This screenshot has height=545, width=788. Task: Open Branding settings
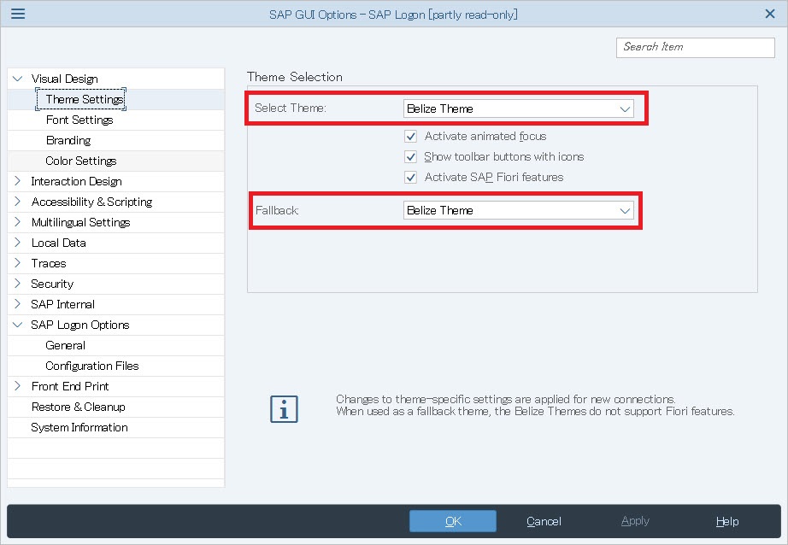[x=68, y=141]
